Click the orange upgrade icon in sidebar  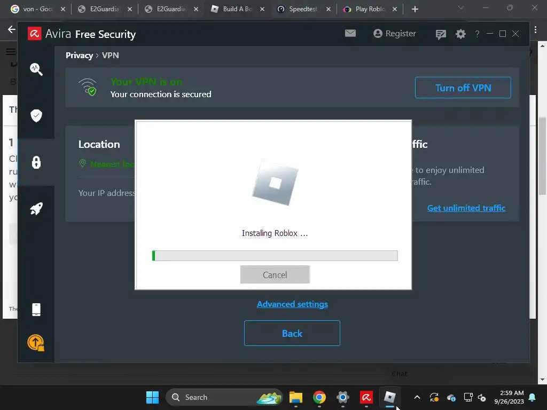36,343
